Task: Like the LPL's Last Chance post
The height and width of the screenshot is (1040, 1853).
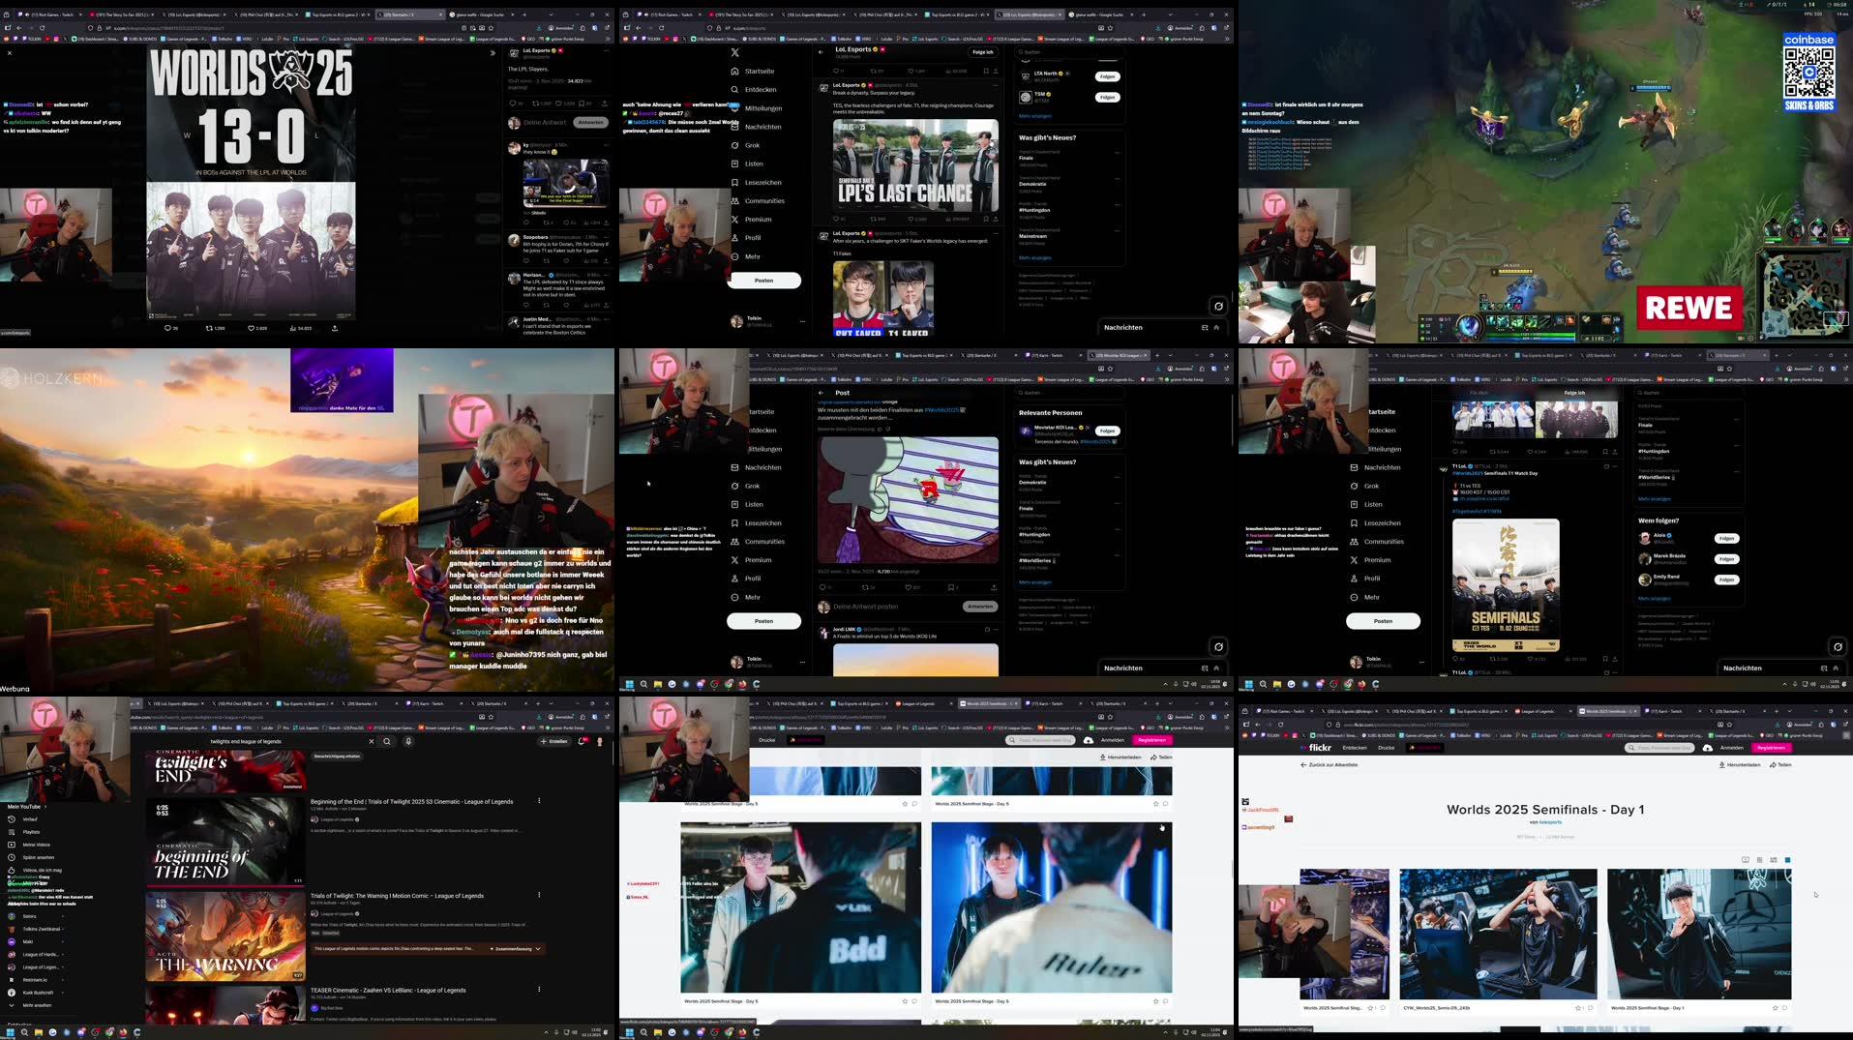Action: point(911,219)
